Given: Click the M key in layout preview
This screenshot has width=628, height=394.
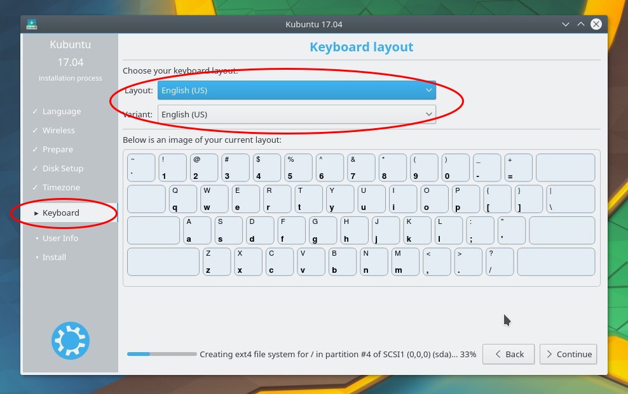Looking at the screenshot, I should tap(406, 262).
